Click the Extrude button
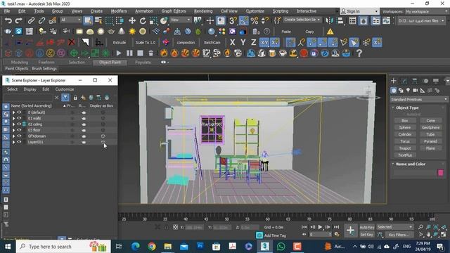 pyautogui.click(x=120, y=42)
